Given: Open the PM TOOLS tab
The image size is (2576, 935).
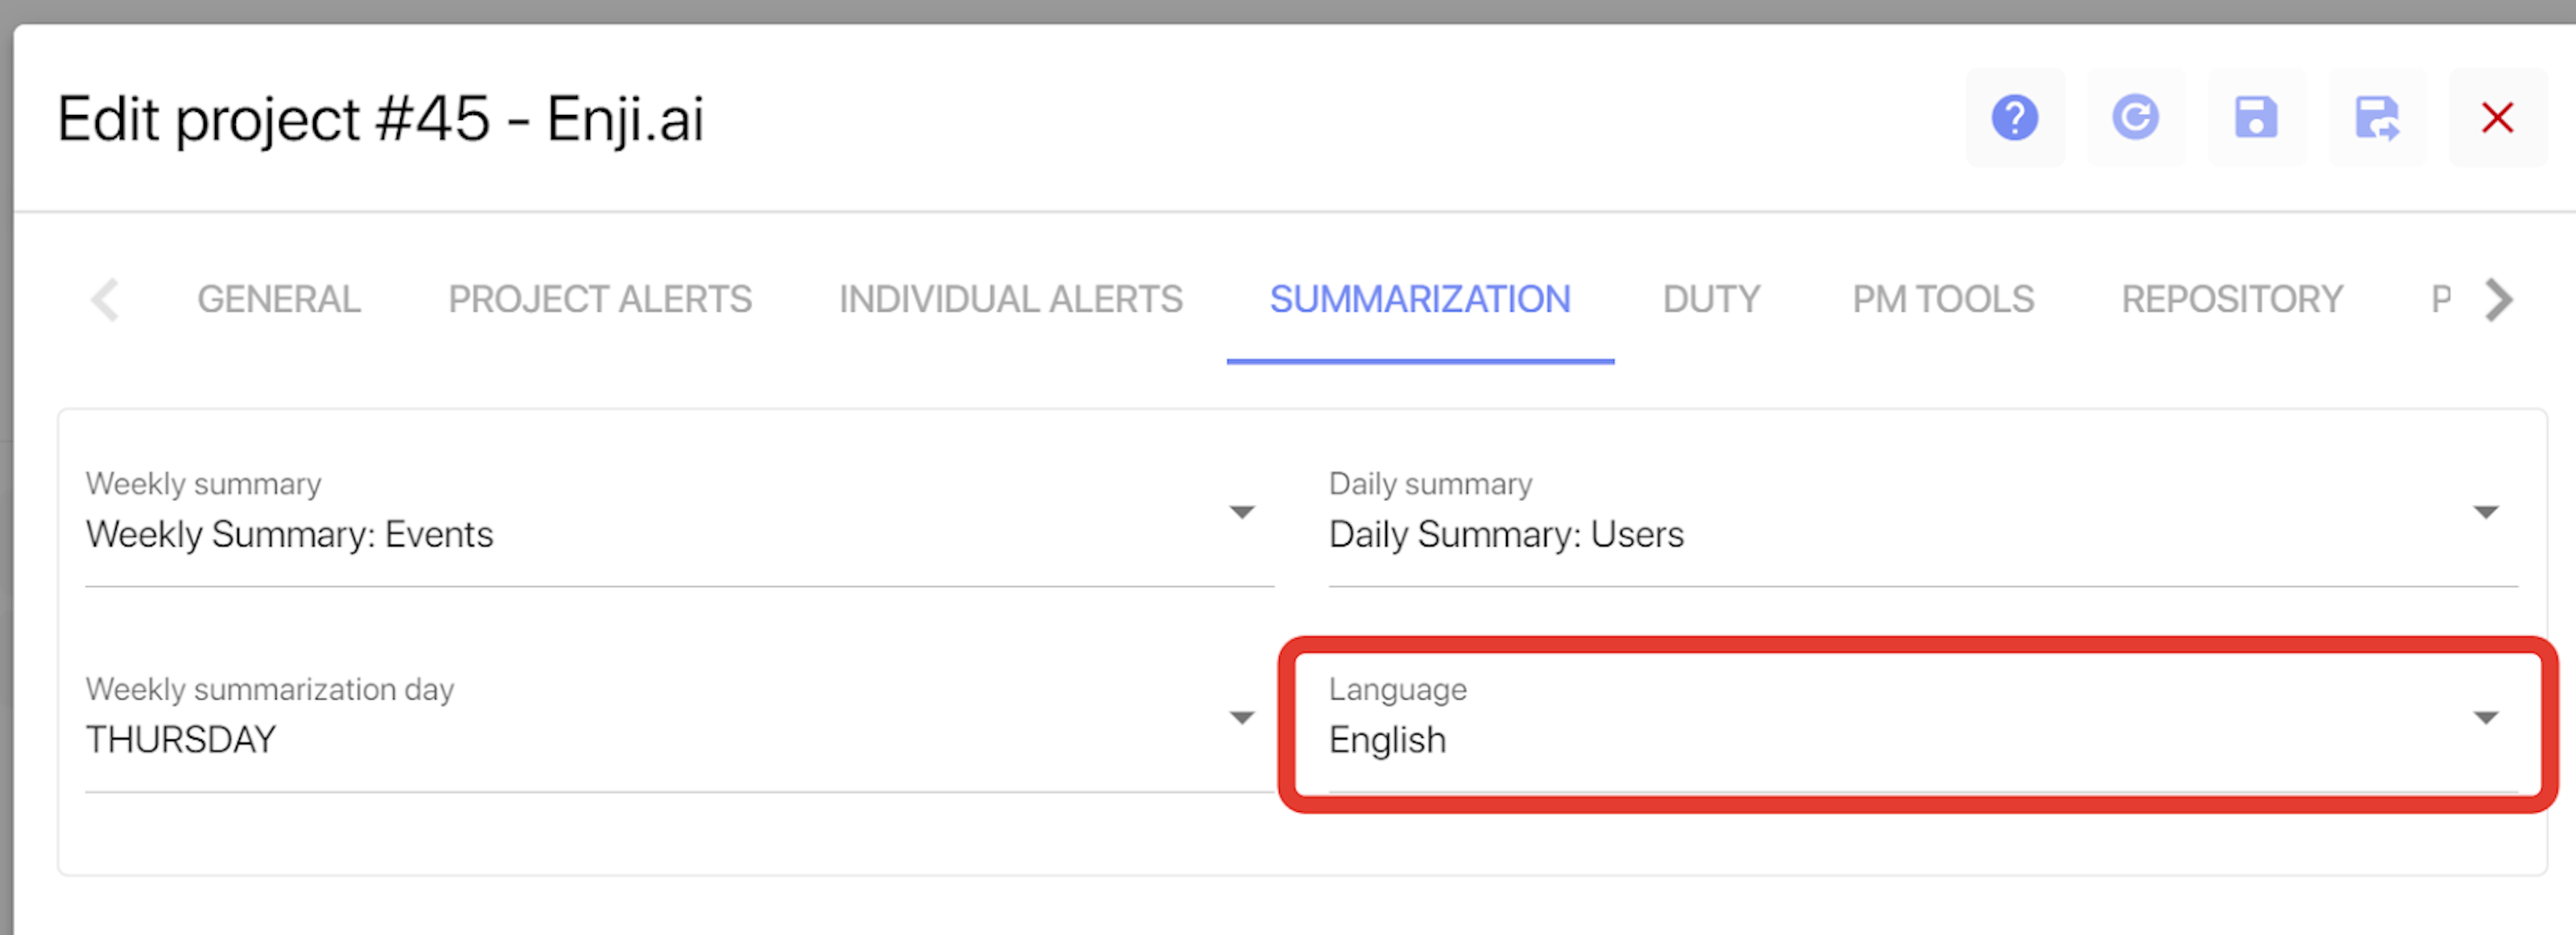Looking at the screenshot, I should click(1943, 299).
